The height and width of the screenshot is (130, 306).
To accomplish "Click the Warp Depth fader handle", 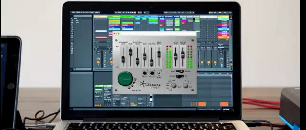I will coord(159,54).
